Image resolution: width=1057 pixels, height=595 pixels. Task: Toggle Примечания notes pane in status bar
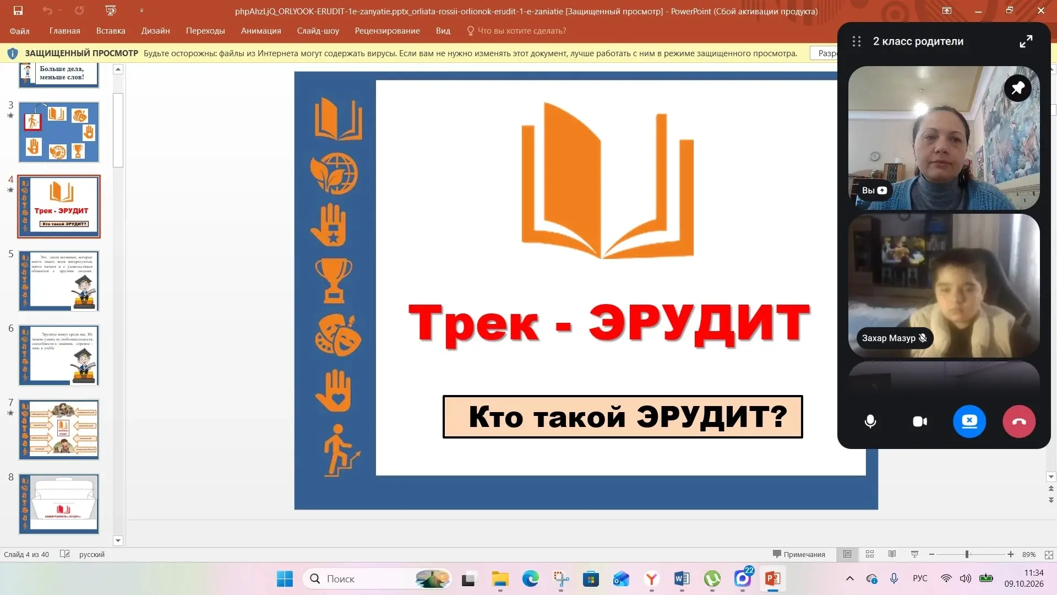pos(799,554)
